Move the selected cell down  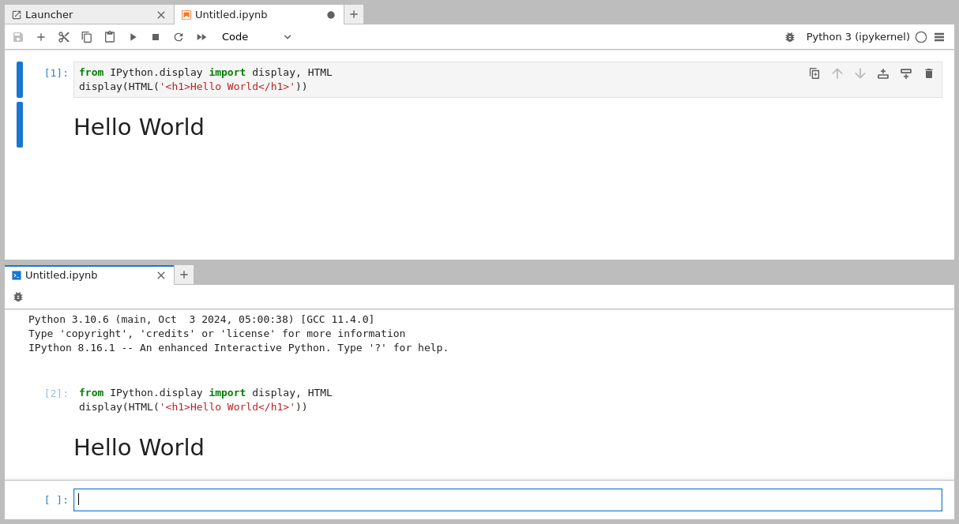tap(859, 73)
